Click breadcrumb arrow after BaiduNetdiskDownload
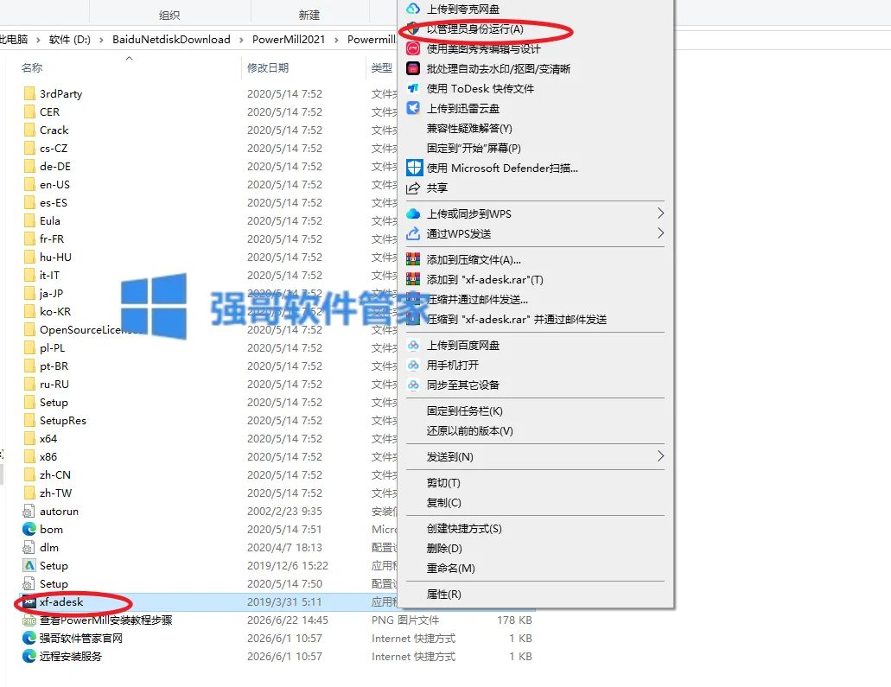 (241, 40)
